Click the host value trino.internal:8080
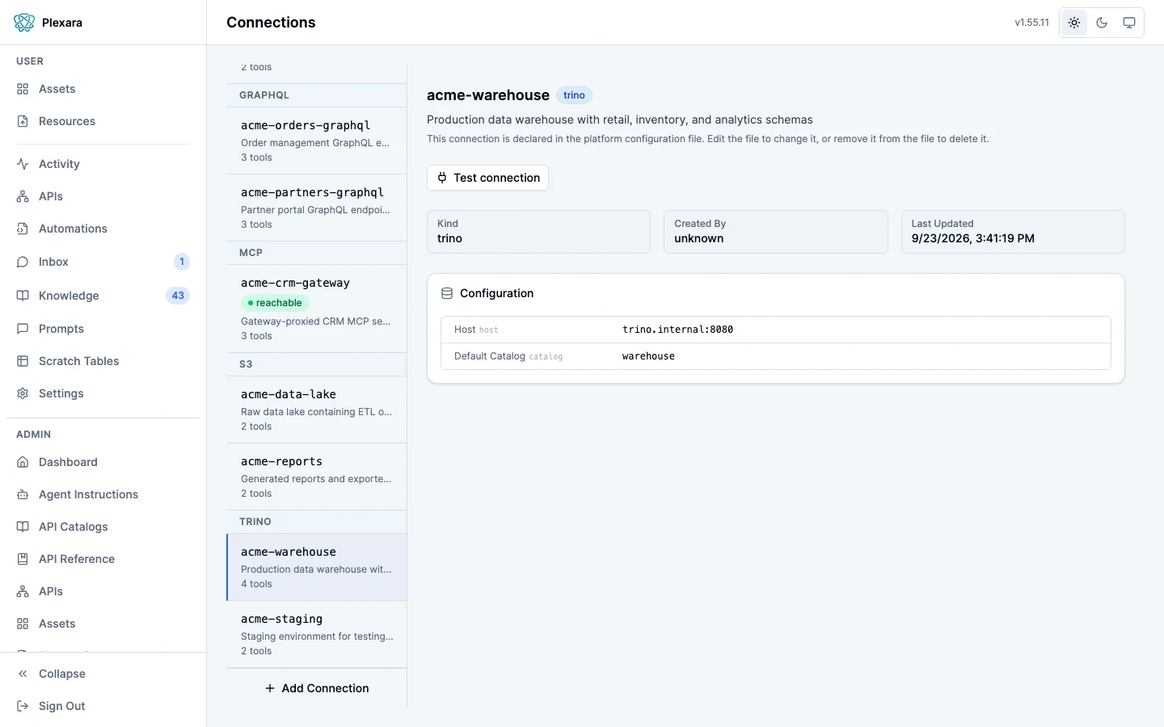This screenshot has width=1164, height=727. pyautogui.click(x=677, y=330)
